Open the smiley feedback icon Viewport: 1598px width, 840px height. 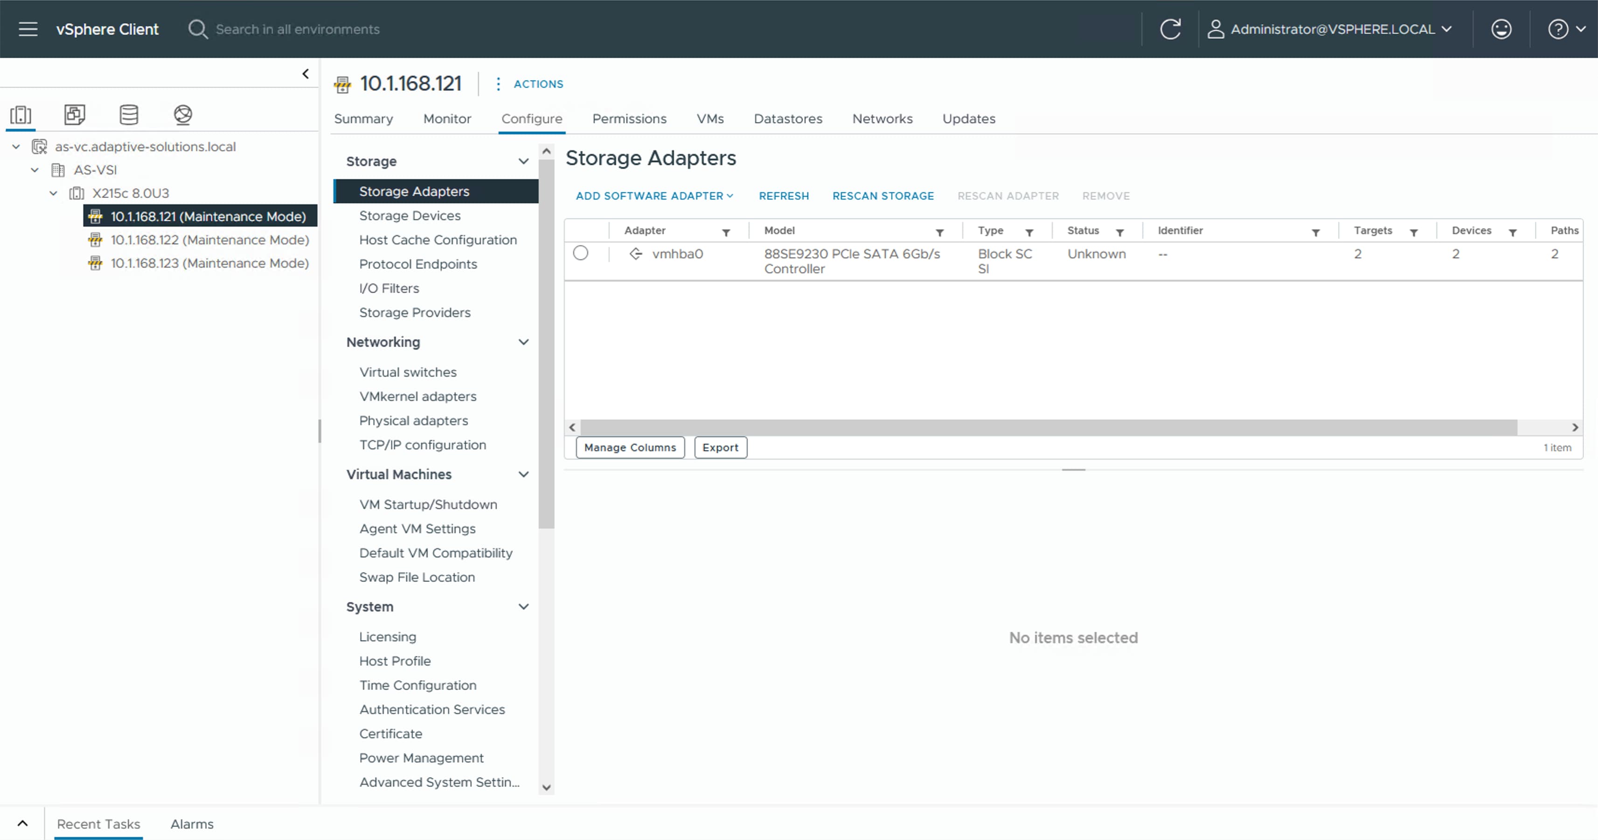pos(1501,29)
